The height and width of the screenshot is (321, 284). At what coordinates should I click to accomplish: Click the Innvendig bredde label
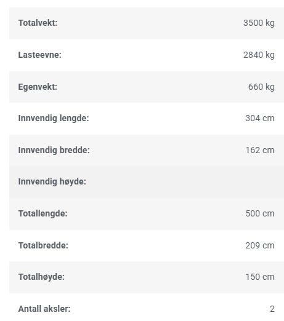click(x=54, y=150)
